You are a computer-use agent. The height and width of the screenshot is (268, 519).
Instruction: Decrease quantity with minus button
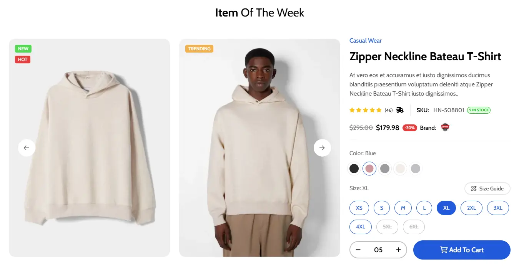coord(358,250)
